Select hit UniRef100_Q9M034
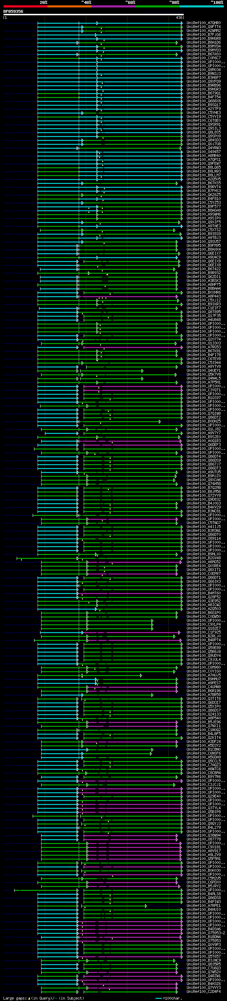 203,70
